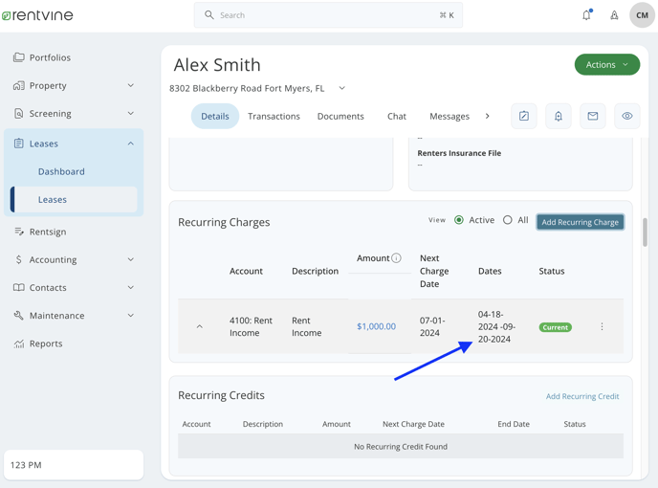
Task: Click the Current status badge
Action: click(x=555, y=327)
